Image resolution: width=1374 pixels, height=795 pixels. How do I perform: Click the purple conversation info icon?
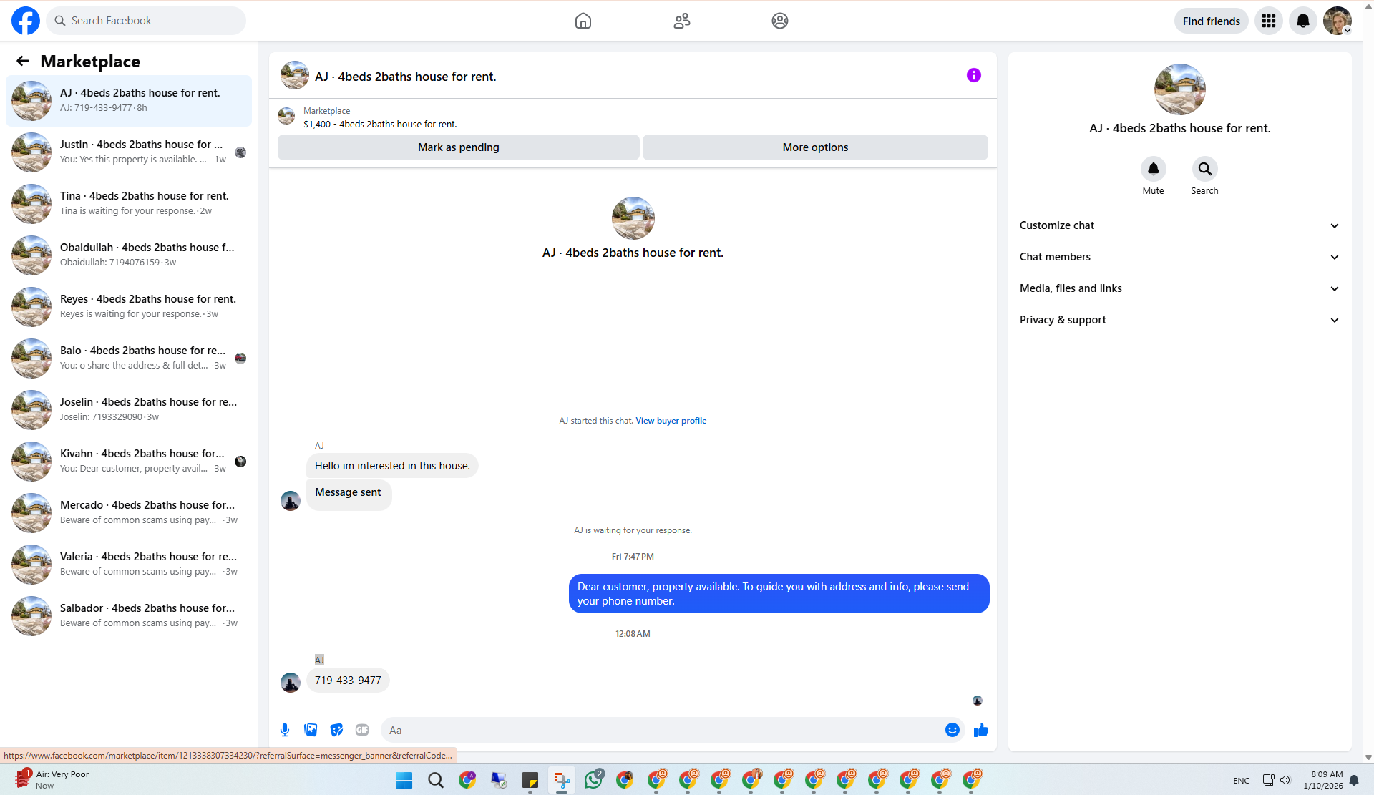[973, 75]
